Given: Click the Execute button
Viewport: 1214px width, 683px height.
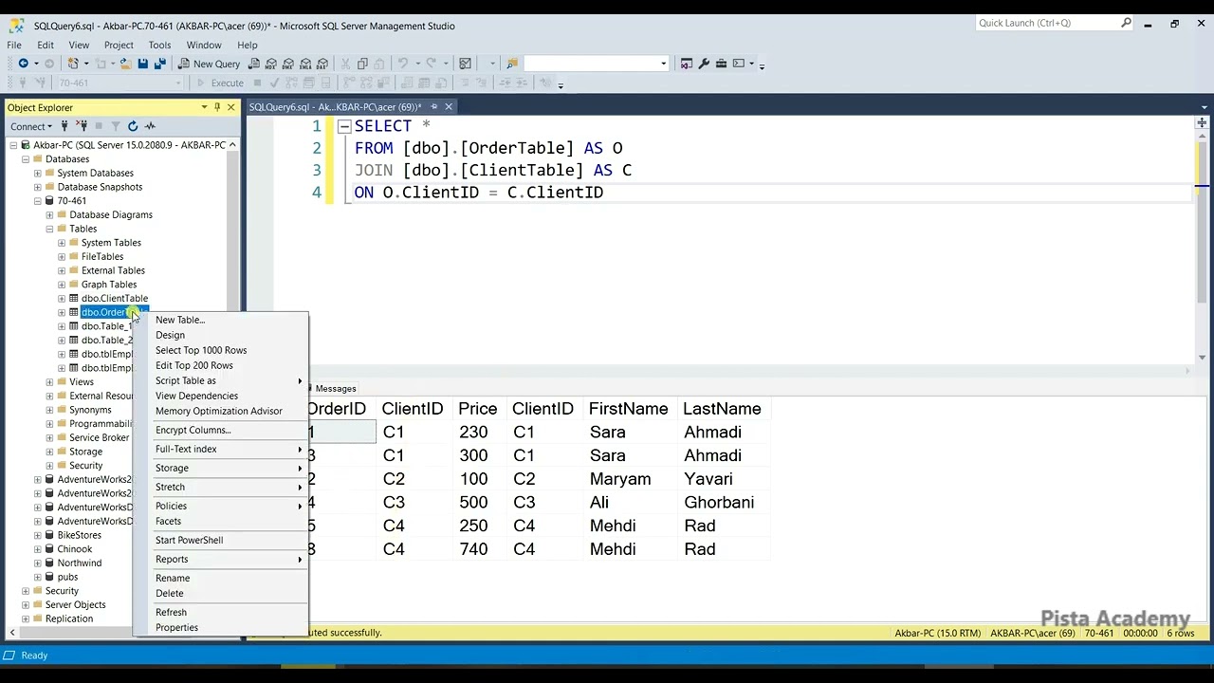Looking at the screenshot, I should [220, 83].
